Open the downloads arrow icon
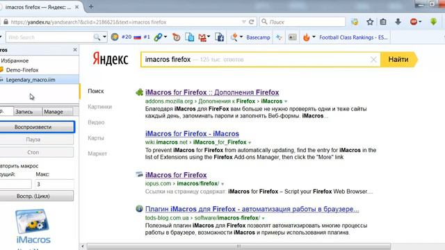The width and height of the screenshot is (445, 250). [398, 22]
